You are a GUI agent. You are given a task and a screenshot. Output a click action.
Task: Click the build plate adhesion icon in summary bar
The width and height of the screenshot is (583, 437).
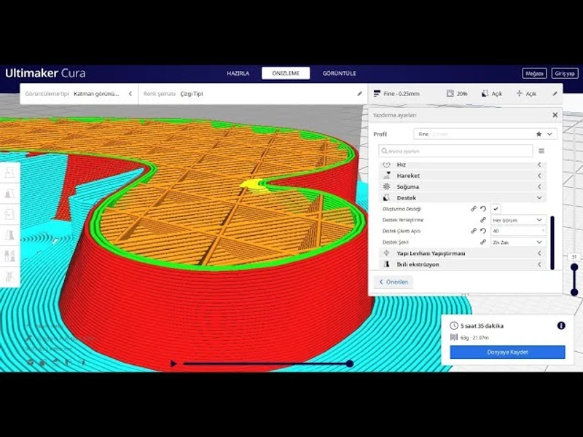pyautogui.click(x=520, y=93)
